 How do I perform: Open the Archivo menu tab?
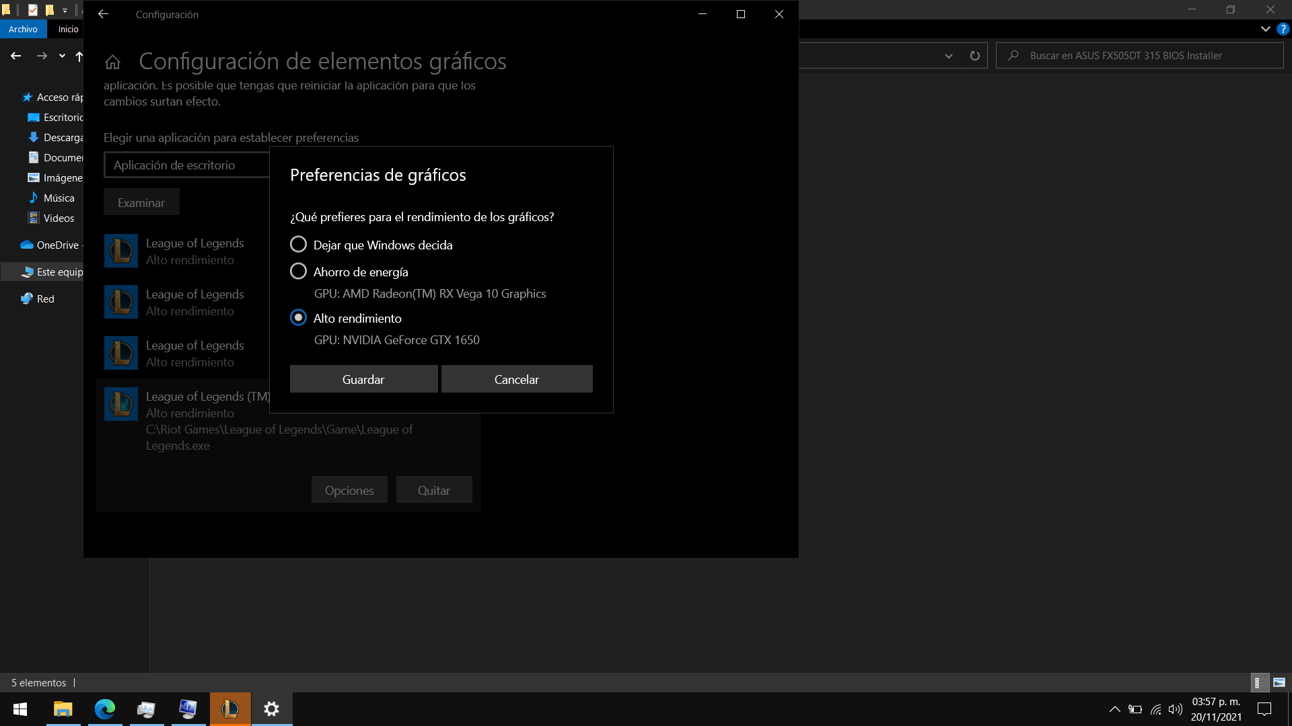click(x=24, y=29)
